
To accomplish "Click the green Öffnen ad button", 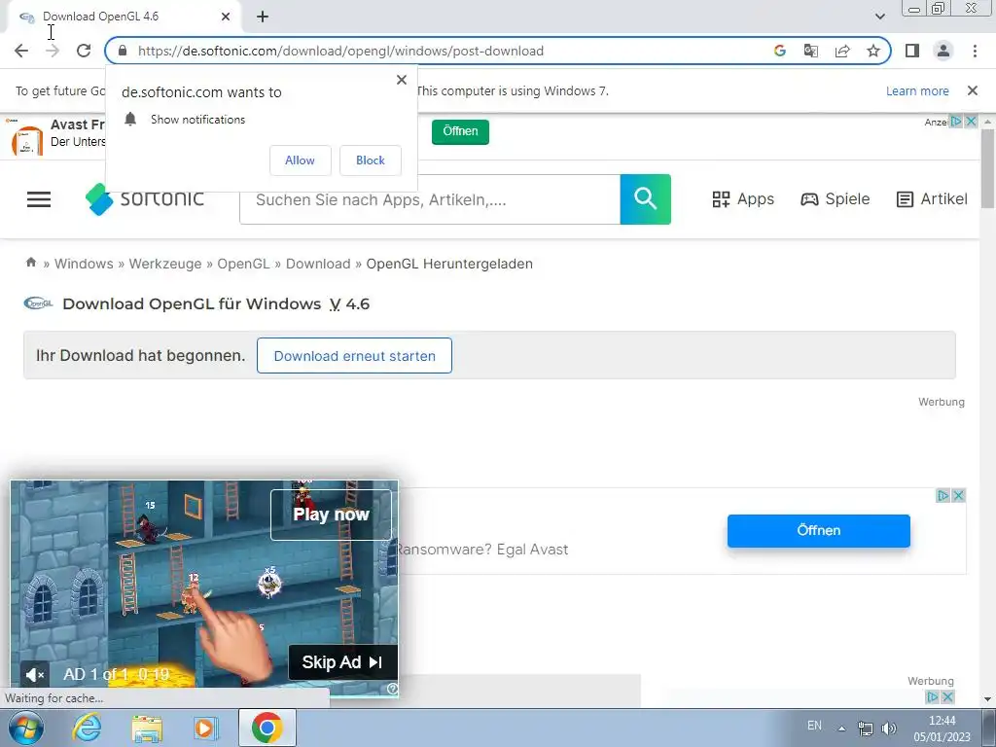I will pyautogui.click(x=460, y=131).
